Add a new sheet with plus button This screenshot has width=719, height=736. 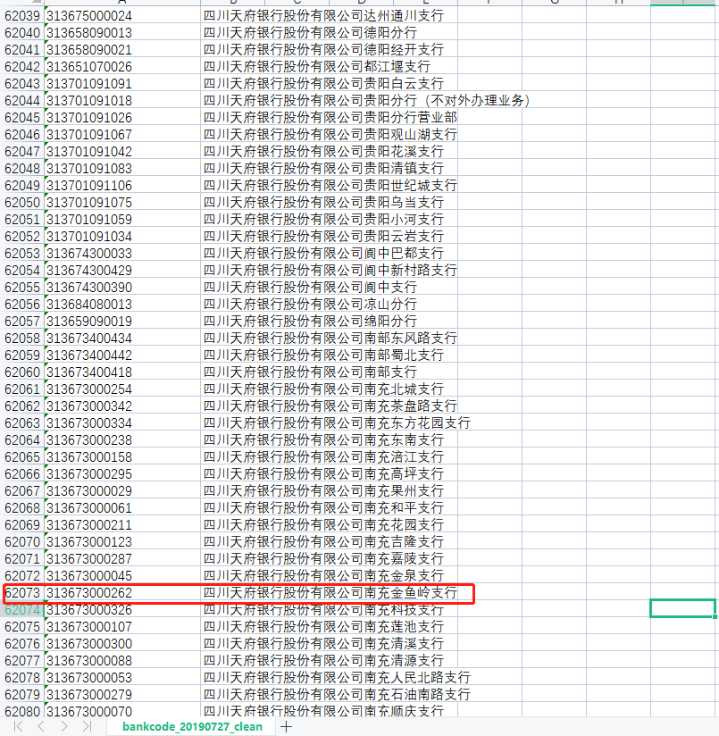286,726
